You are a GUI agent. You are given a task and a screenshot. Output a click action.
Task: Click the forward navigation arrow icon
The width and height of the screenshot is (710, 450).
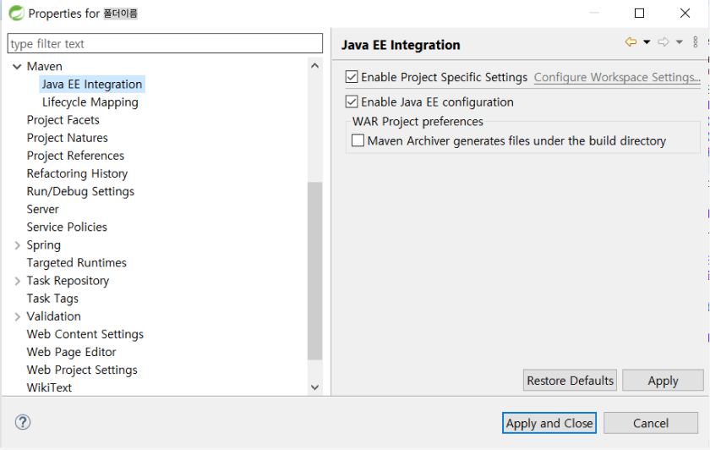(664, 42)
